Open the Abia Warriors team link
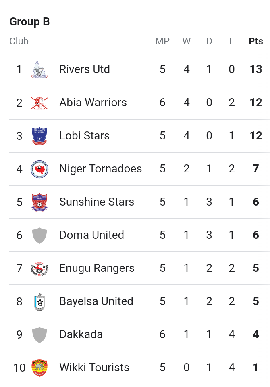The height and width of the screenshot is (387, 270). point(93,103)
